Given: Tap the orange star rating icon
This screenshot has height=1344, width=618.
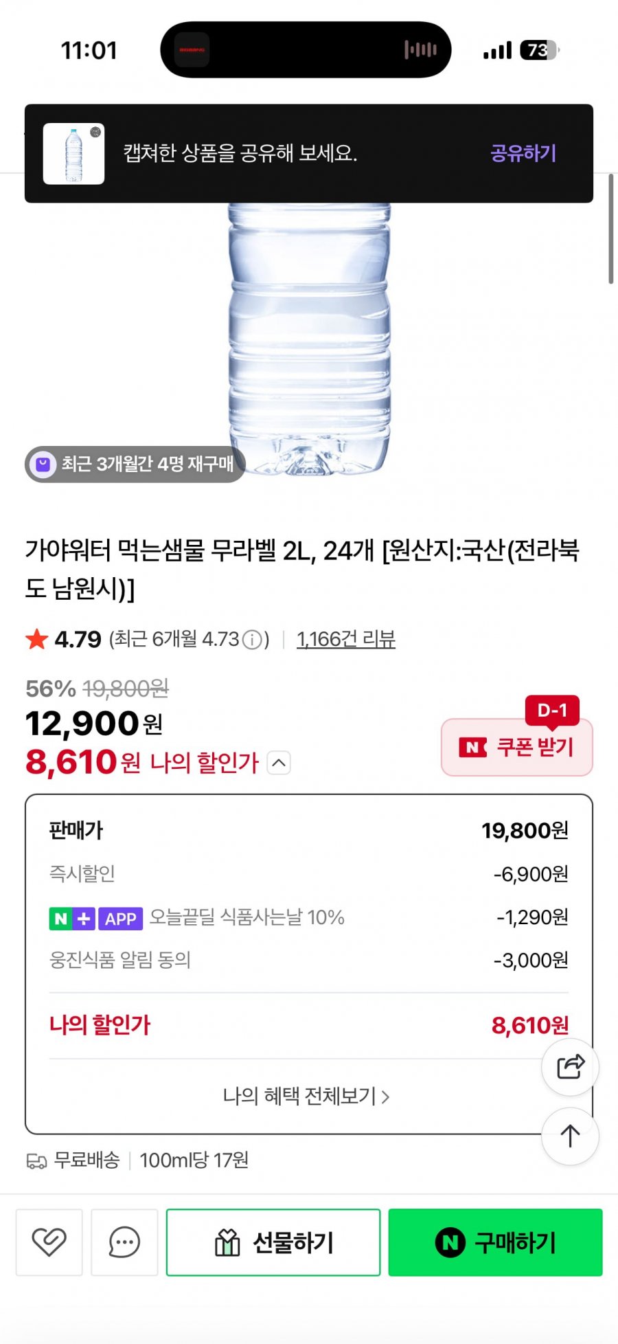Looking at the screenshot, I should pos(36,640).
